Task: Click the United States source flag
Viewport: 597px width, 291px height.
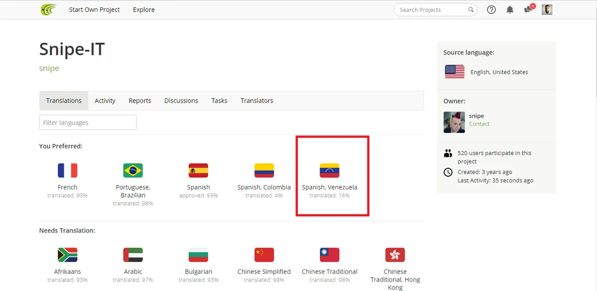Action: tap(455, 72)
